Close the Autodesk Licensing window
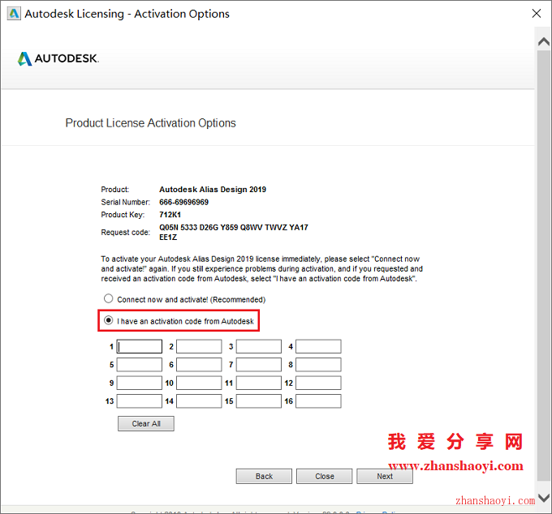The height and width of the screenshot is (514, 552). (x=537, y=13)
